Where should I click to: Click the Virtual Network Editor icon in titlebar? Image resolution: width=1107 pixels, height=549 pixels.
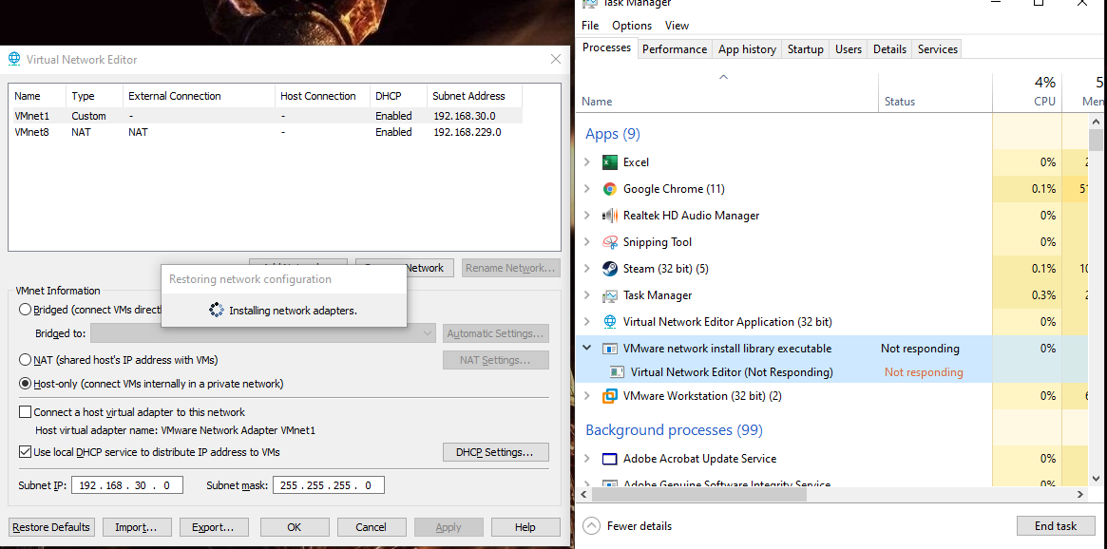coord(13,58)
